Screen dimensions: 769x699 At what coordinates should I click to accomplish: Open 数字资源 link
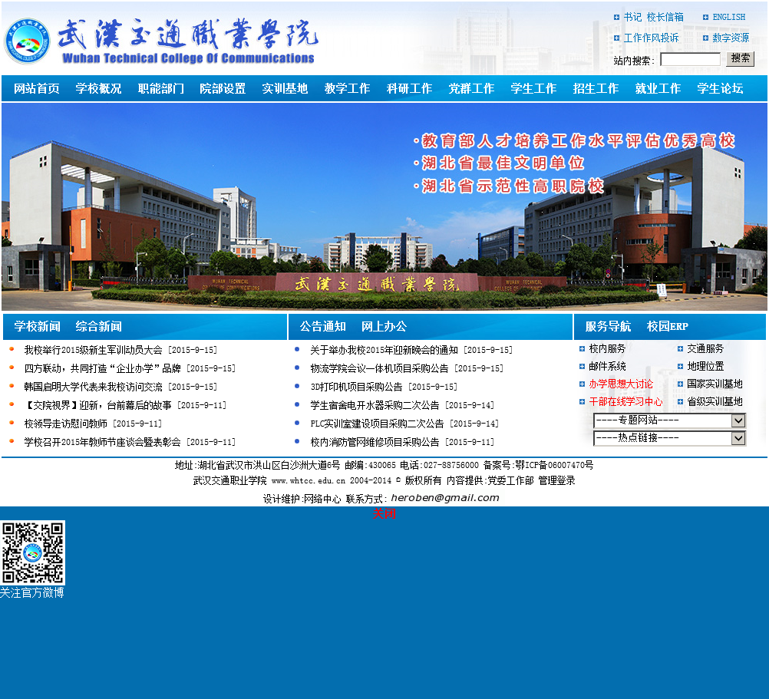[731, 38]
